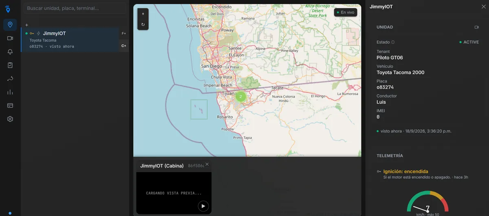
Task: Click the Cabina video preview thumbnail
Action: (174, 193)
